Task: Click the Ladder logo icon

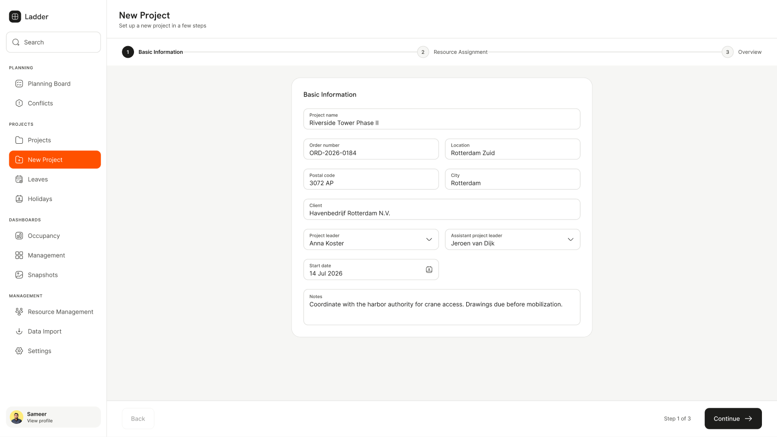Action: 15,17
